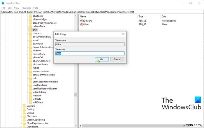Click the Value data input field
Screen dimensions: 204x128
(x=90, y=53)
